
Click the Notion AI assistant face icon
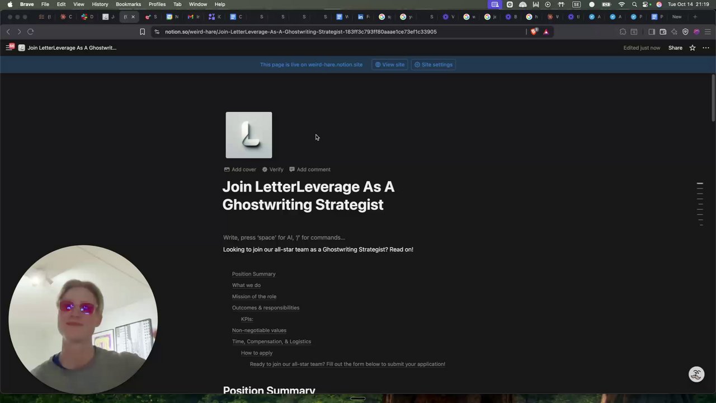coord(696,374)
